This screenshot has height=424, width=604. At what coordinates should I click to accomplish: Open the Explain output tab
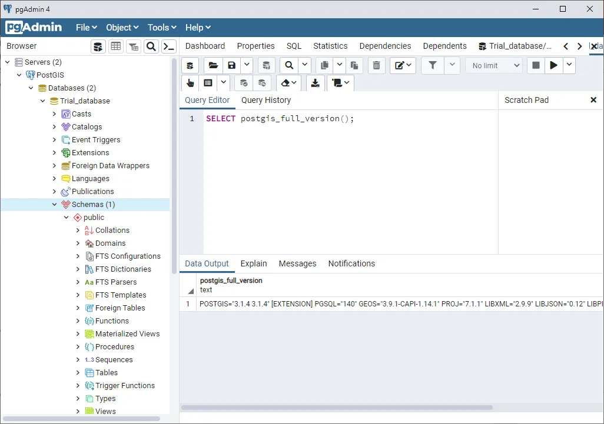(254, 264)
